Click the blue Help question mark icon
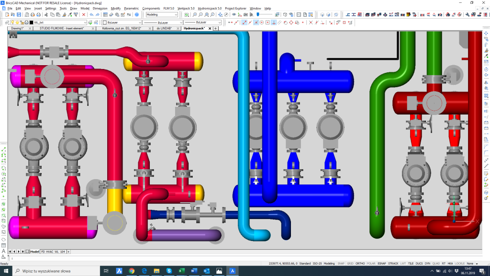 pos(137,15)
